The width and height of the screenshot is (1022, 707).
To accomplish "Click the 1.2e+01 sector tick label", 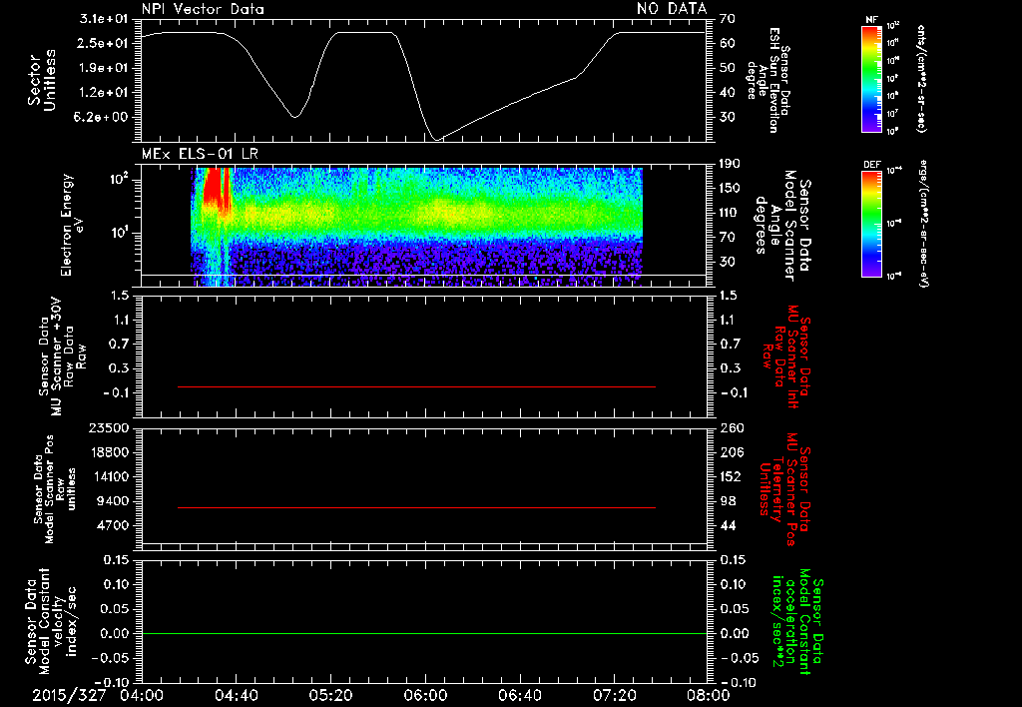I will 104,93.
